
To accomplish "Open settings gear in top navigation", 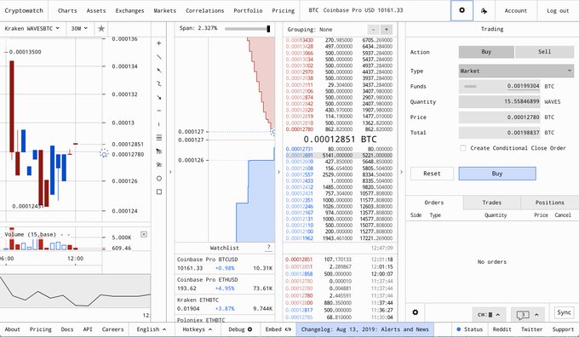I will (461, 10).
